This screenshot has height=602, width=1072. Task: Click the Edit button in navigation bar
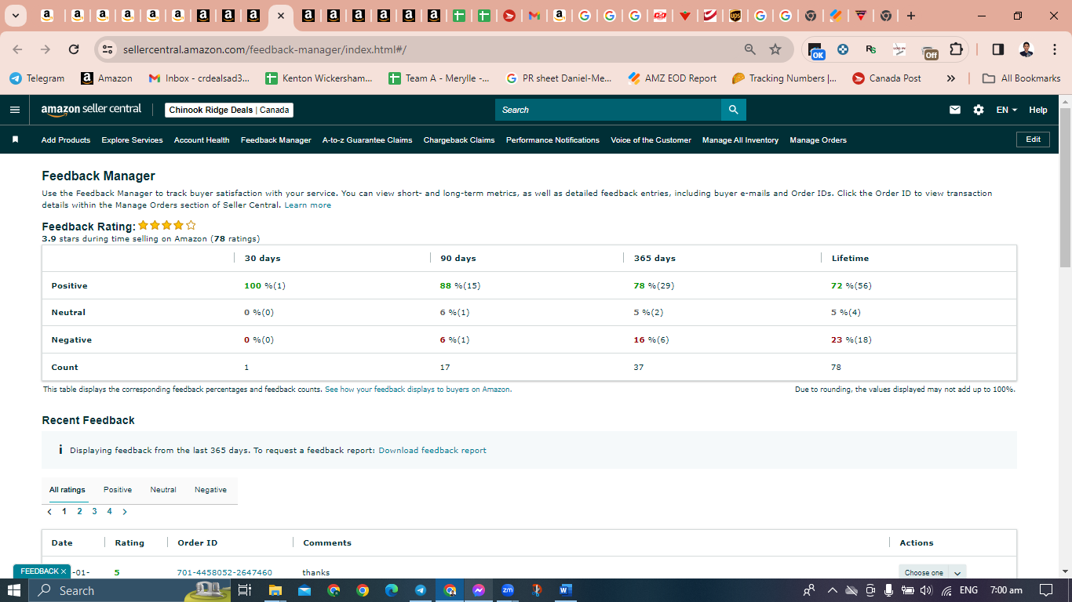point(1033,140)
